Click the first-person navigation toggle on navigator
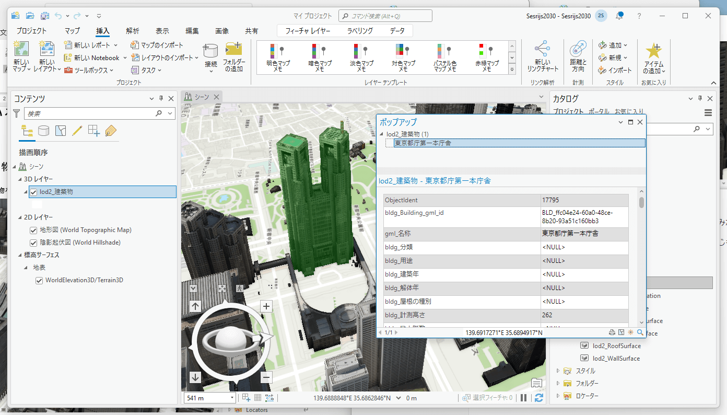The height and width of the screenshot is (415, 727). [x=239, y=288]
